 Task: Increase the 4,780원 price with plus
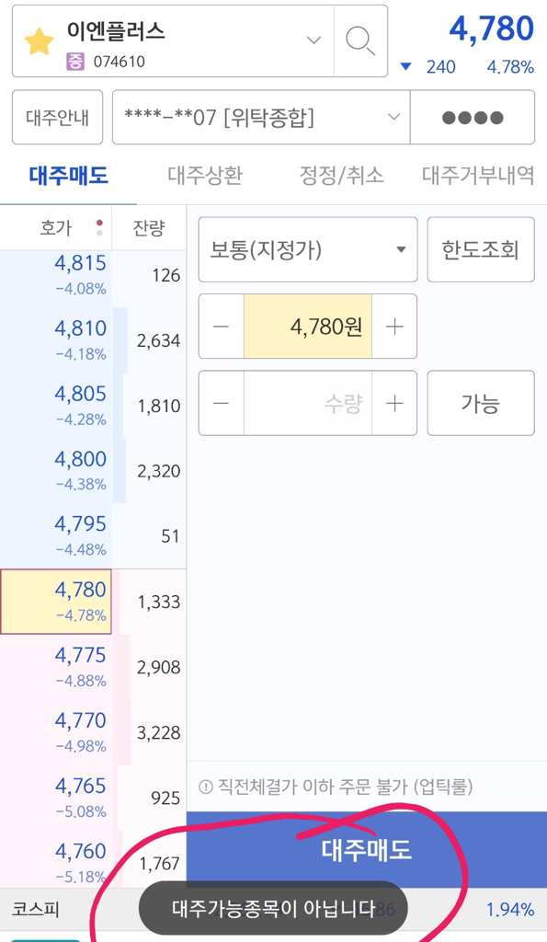[394, 327]
